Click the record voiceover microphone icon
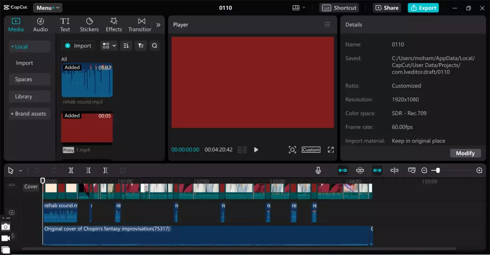 318,170
